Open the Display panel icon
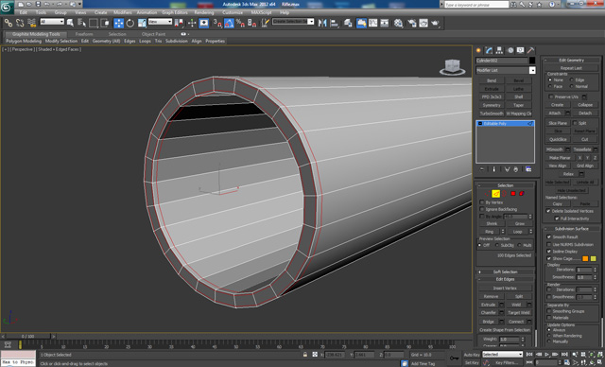 (520, 50)
